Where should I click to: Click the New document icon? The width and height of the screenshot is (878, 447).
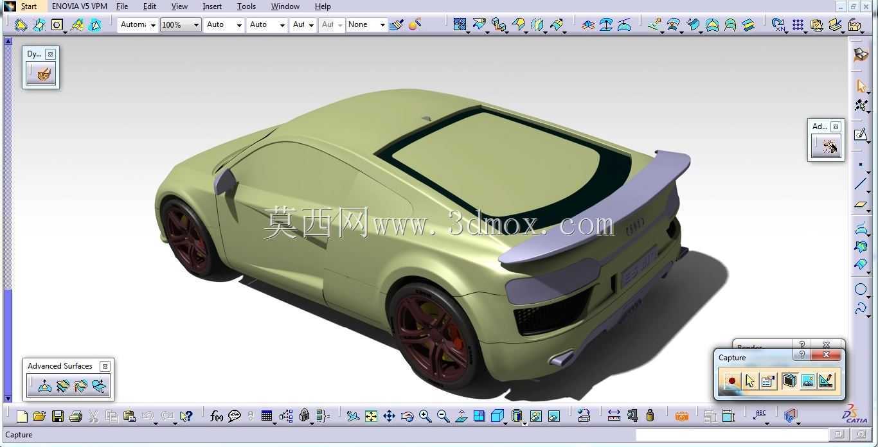22,416
